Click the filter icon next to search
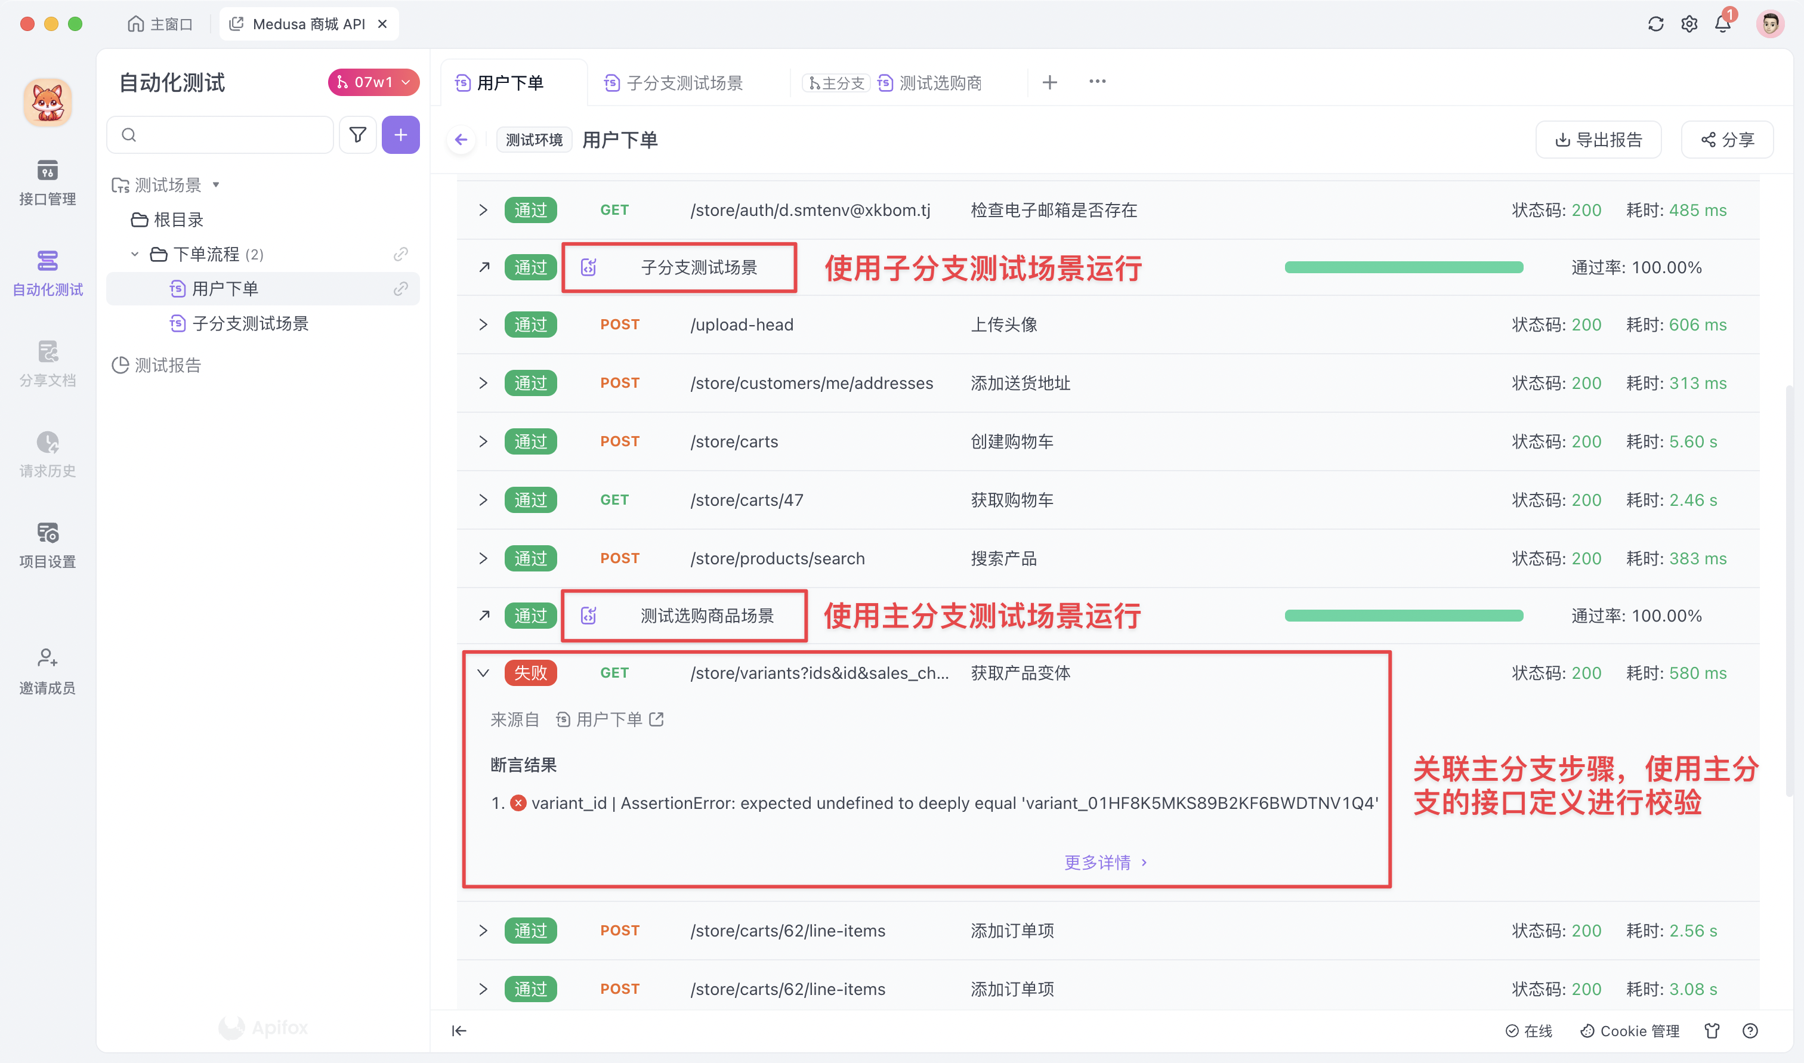The height and width of the screenshot is (1063, 1804). coord(358,135)
